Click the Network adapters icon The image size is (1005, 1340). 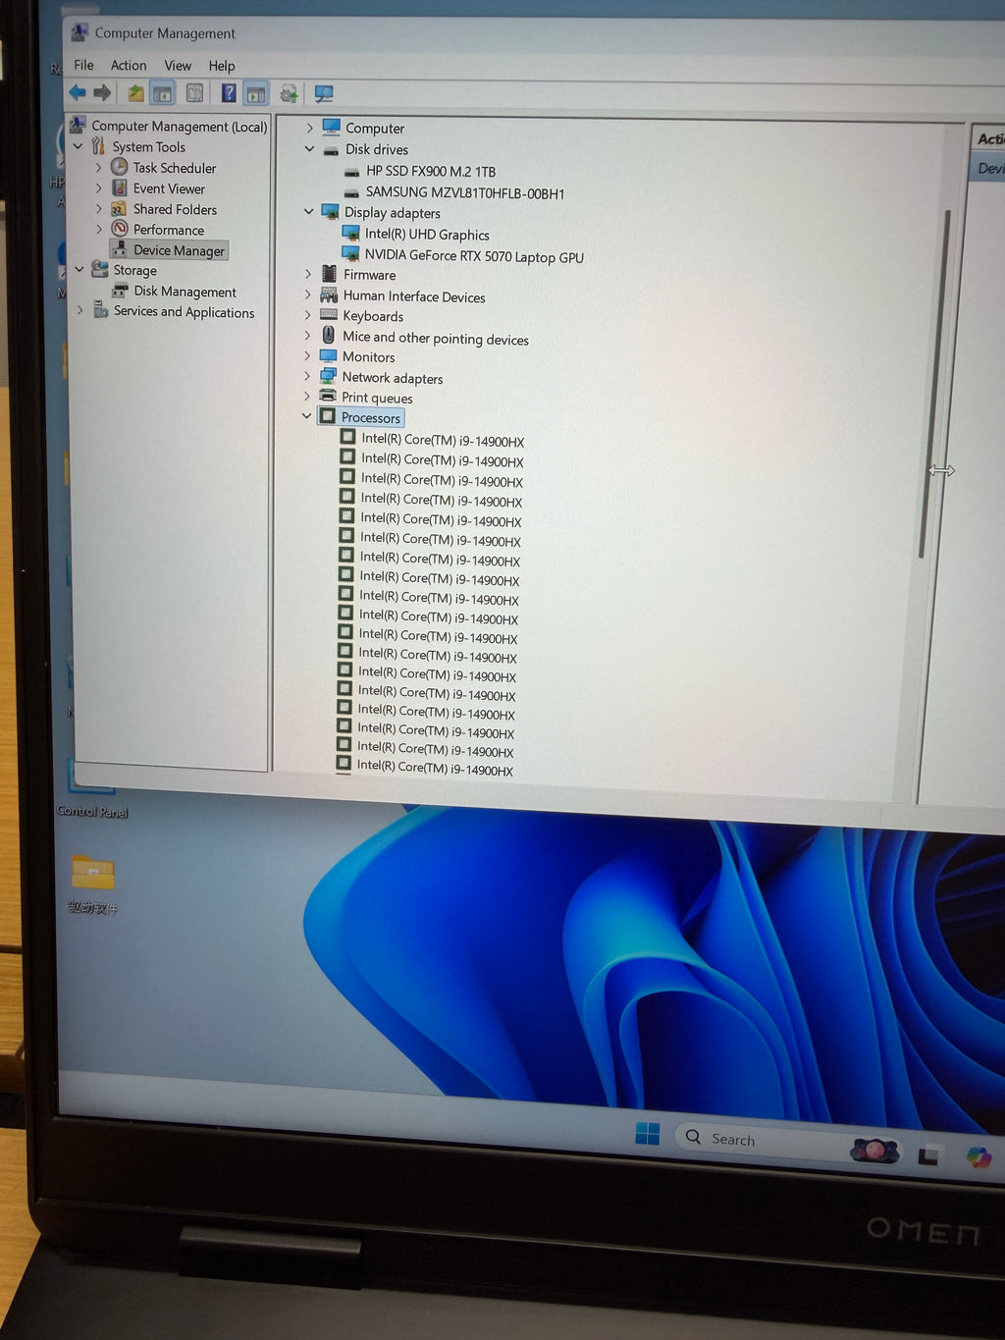[x=328, y=376]
